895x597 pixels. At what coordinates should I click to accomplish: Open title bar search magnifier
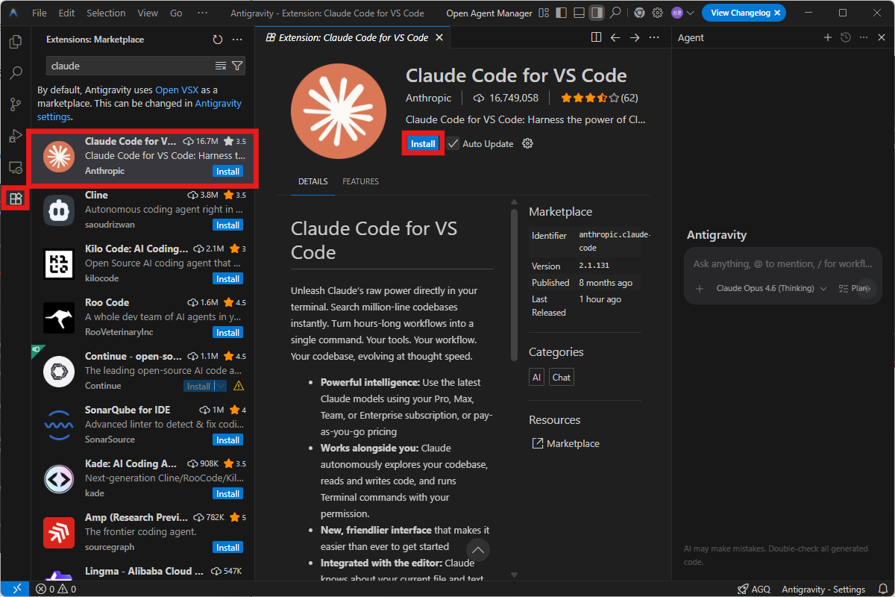615,13
